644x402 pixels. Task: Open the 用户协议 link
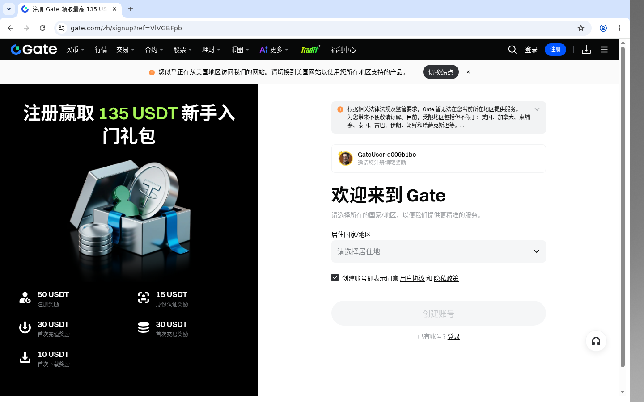pos(412,278)
